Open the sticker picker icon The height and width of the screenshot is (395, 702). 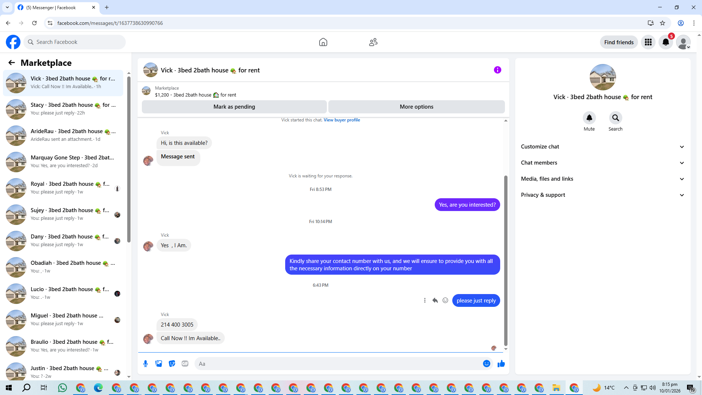172,364
